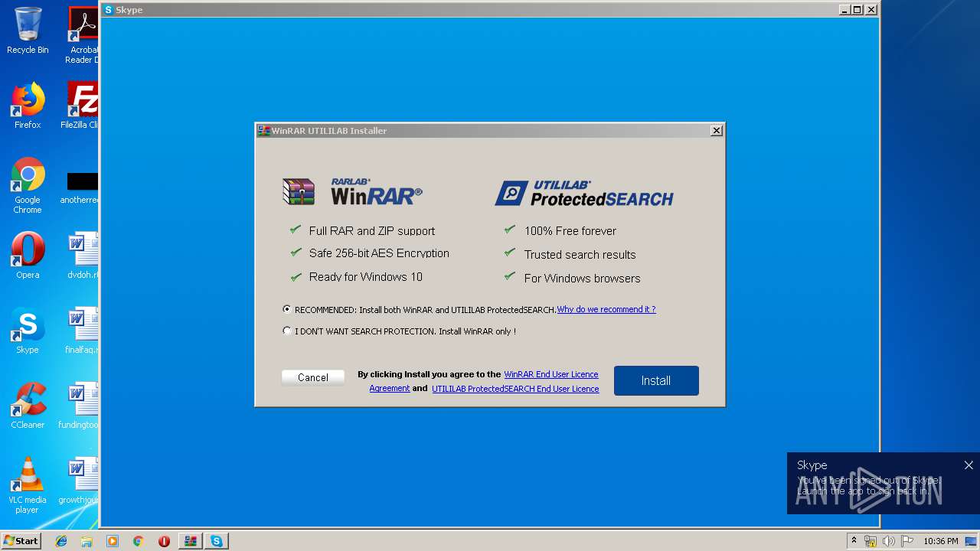
Task: Click 'Ready for Windows 10' text
Action: 366,277
